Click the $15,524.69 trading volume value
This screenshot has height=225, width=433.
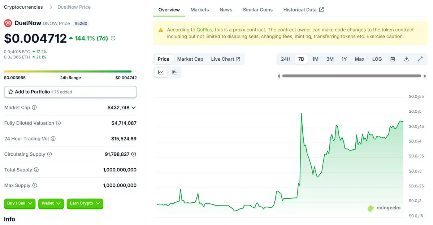pyautogui.click(x=124, y=139)
